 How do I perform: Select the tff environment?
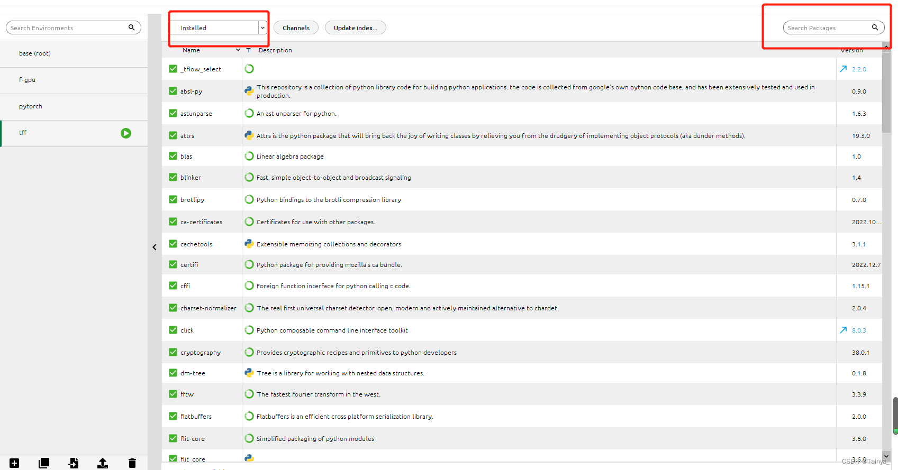[x=74, y=133]
